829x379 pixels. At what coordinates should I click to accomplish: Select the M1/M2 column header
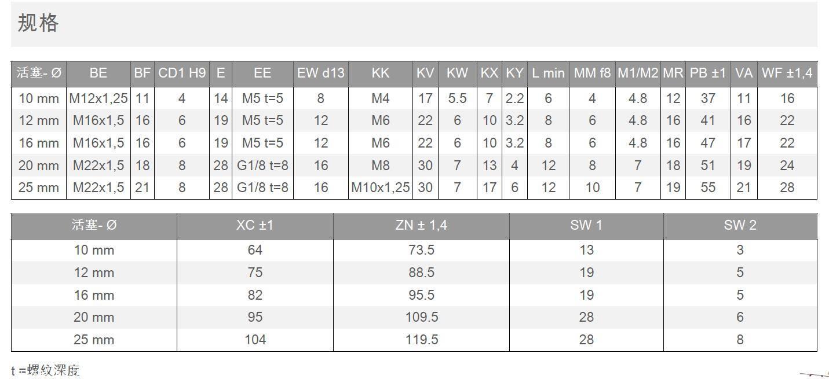click(638, 73)
